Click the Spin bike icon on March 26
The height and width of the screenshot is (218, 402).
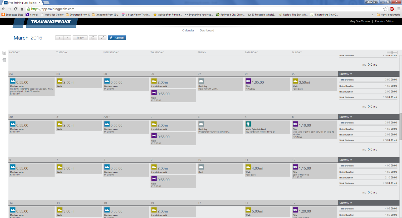coord(154,93)
